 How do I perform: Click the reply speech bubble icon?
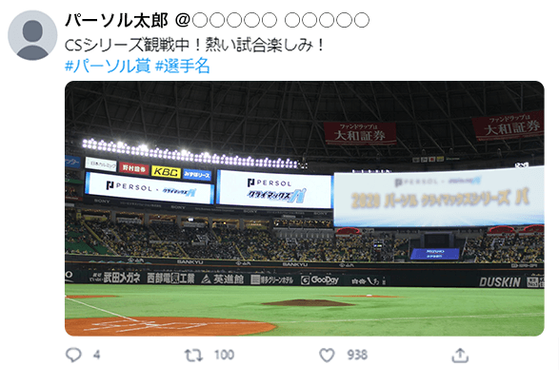pyautogui.click(x=73, y=355)
